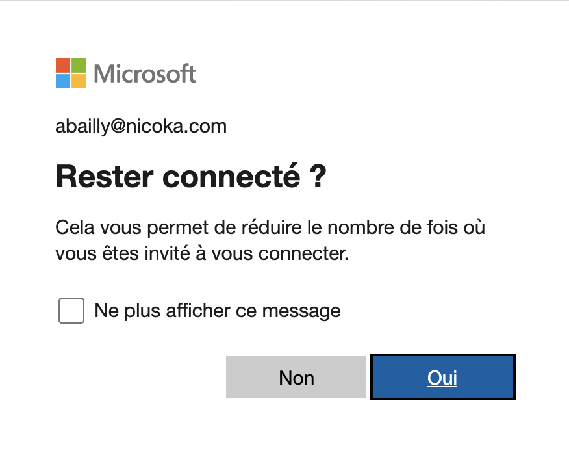Image resolution: width=569 pixels, height=451 pixels.
Task: Click the Microsoft wordmark text
Action: point(145,73)
